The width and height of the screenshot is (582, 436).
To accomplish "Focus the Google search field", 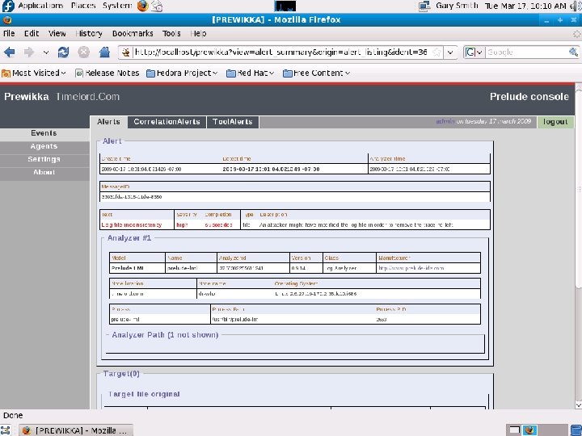I will coord(526,52).
